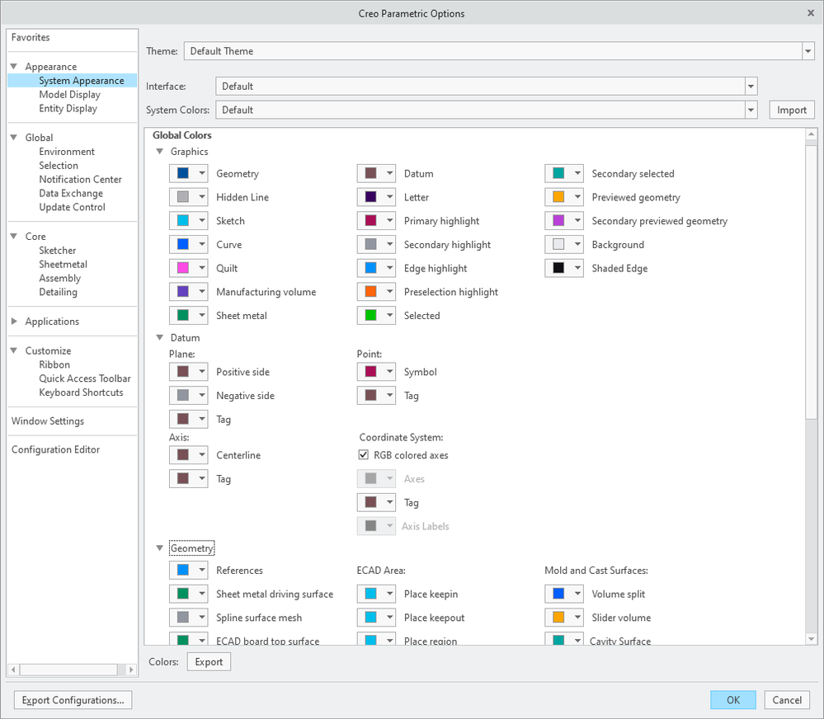Open the Interface dropdown list

[x=750, y=86]
